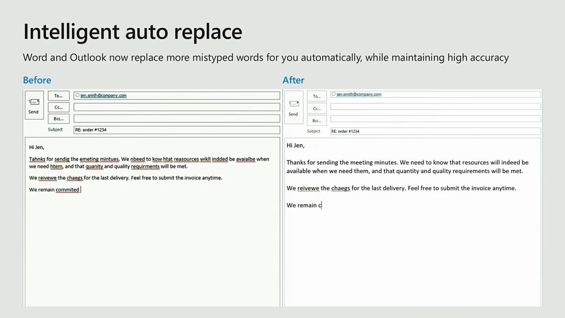Open the To... address picker in After email
Screen dimensions: 565x318
tap(316, 96)
